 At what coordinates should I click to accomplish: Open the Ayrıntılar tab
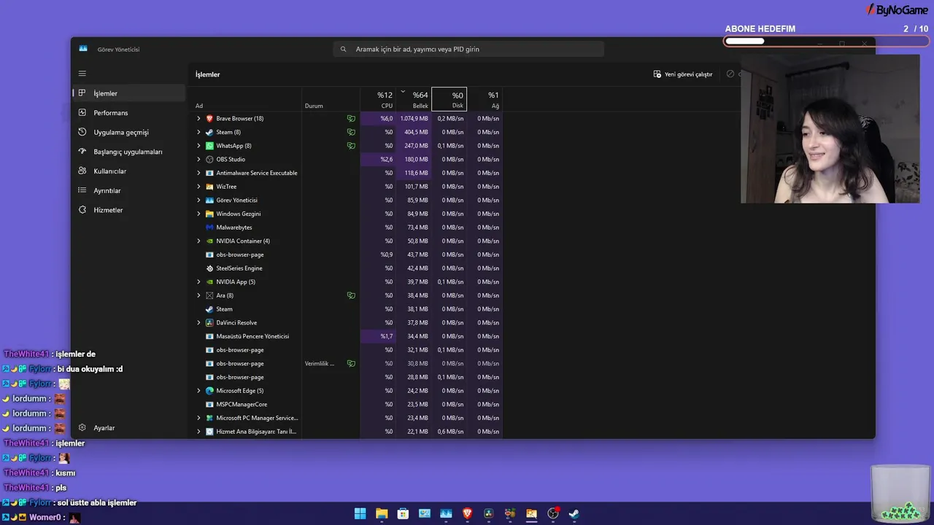130,190
